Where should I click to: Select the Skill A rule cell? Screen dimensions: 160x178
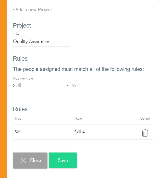(79, 132)
